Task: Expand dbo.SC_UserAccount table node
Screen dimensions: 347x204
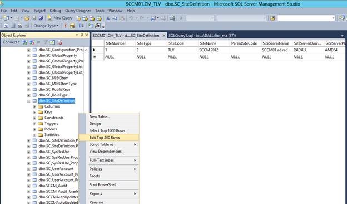Action: (x=29, y=169)
